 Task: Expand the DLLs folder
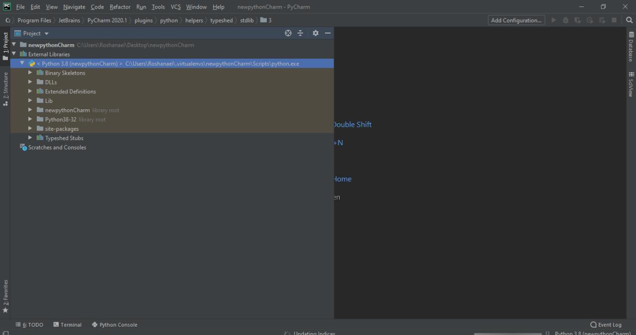[30, 82]
